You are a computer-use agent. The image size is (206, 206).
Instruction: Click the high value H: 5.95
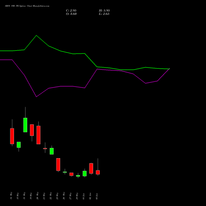(x=104, y=11)
